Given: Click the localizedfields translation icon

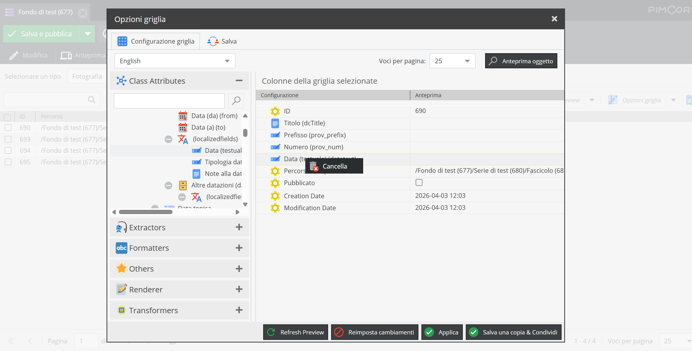Looking at the screenshot, I should point(183,139).
